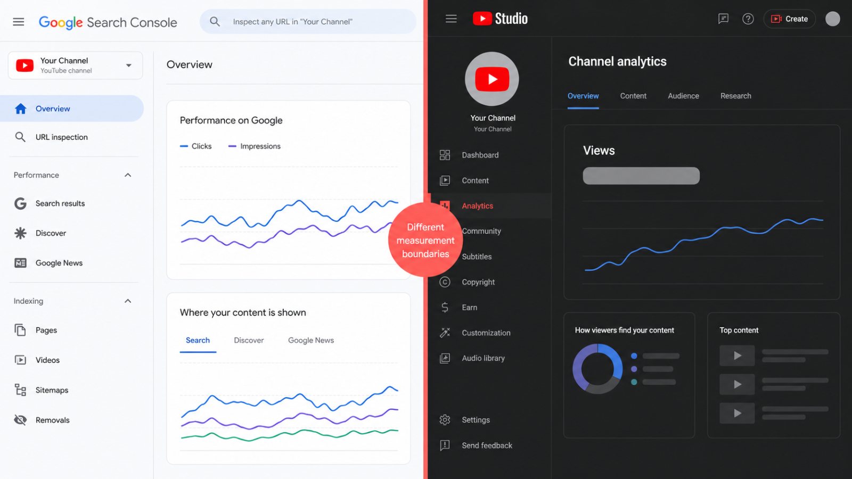Click the Top content card heading
This screenshot has height=479, width=852.
point(739,331)
